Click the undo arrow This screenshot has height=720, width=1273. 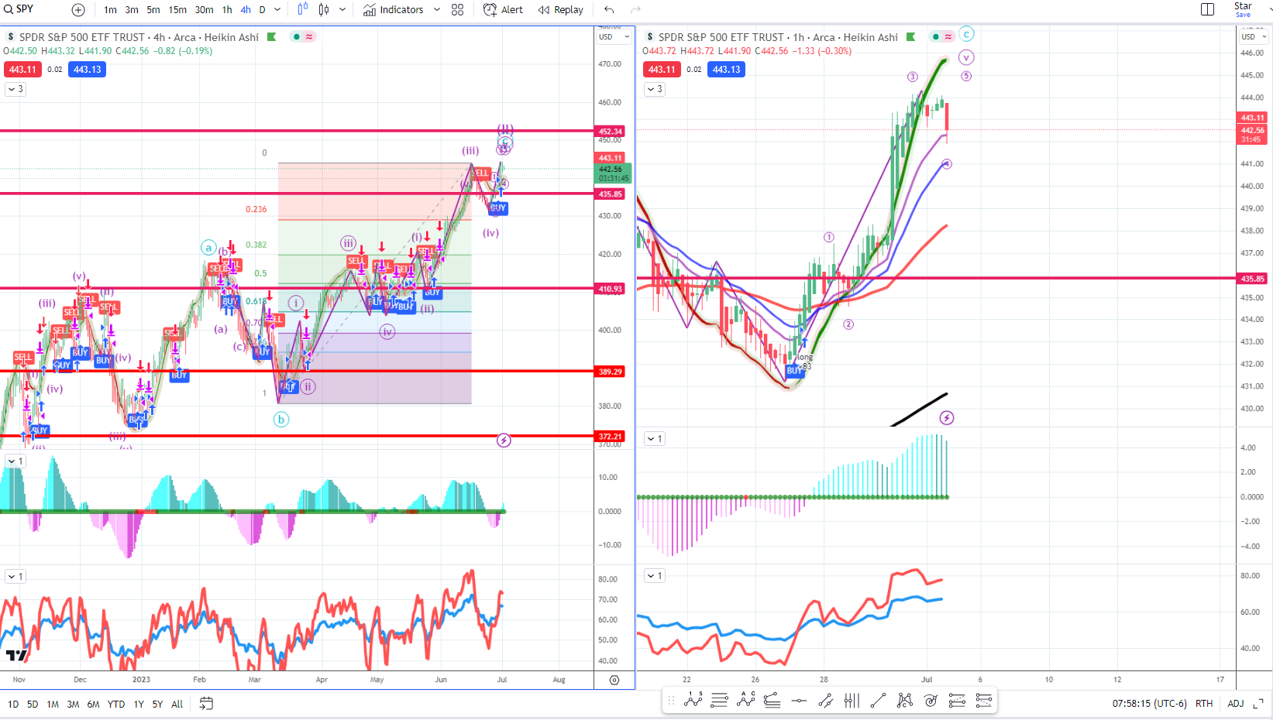point(609,10)
